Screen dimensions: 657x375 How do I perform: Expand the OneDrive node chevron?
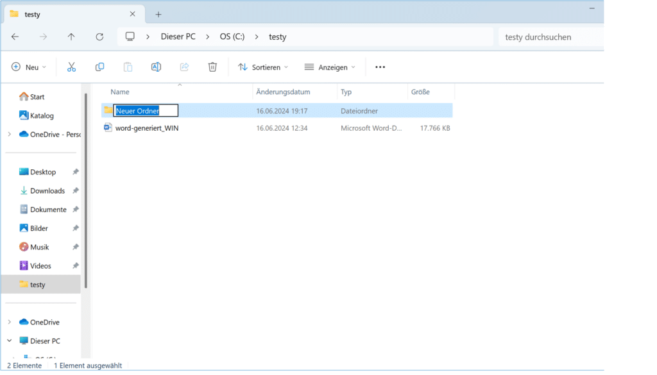9,322
